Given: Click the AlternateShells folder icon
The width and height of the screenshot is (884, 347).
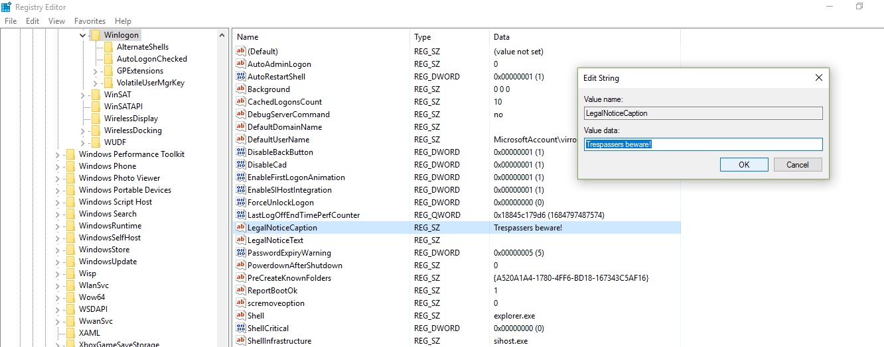Looking at the screenshot, I should tap(108, 47).
